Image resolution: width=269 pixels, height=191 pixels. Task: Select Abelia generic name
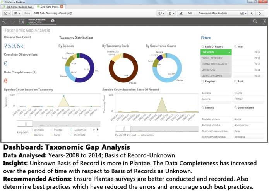click(249, 119)
